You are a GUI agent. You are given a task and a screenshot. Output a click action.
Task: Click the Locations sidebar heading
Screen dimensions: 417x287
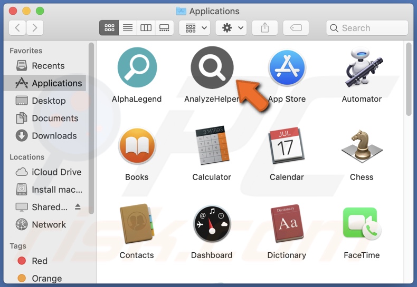click(27, 157)
